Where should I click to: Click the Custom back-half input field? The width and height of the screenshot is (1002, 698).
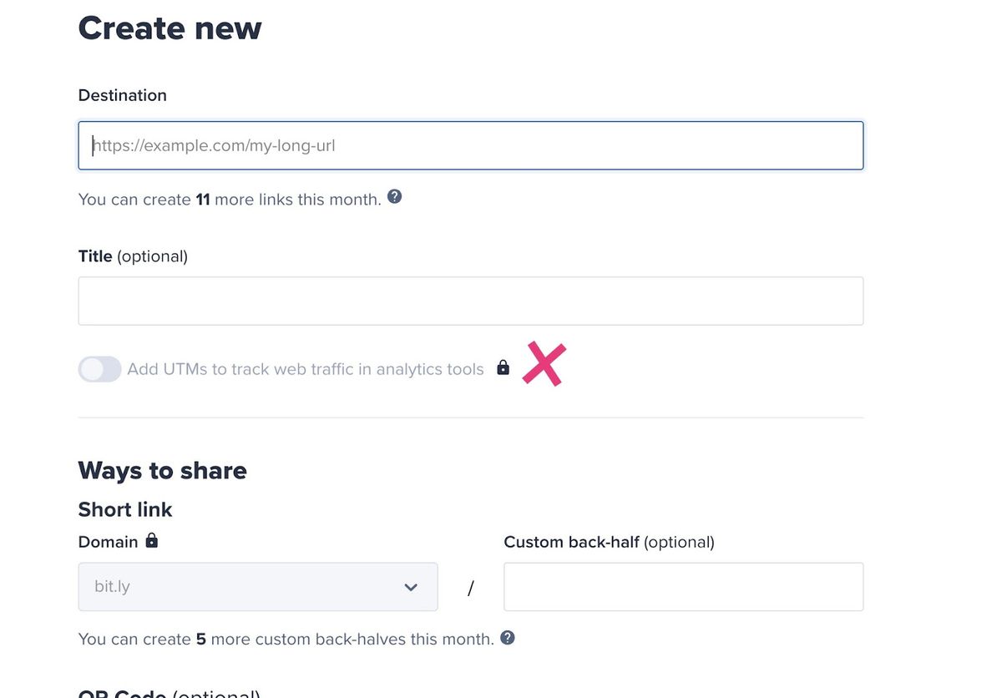click(683, 587)
